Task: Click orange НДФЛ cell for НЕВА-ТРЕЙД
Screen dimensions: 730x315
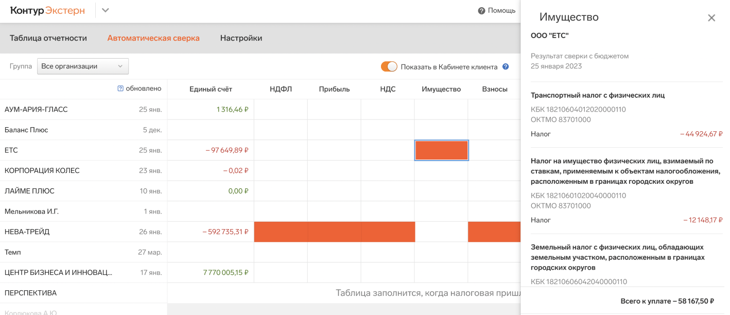Action: 281,232
